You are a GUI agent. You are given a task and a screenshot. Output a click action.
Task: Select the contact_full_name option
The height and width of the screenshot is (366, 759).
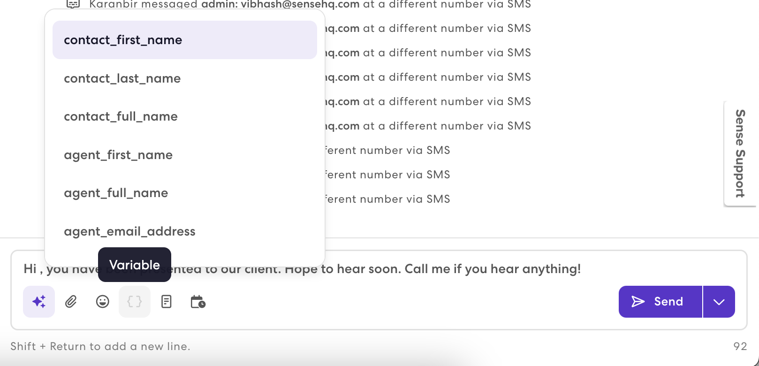coord(121,116)
